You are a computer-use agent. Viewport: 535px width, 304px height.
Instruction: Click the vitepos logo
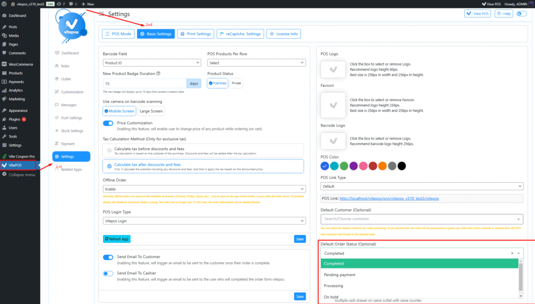pos(71,26)
